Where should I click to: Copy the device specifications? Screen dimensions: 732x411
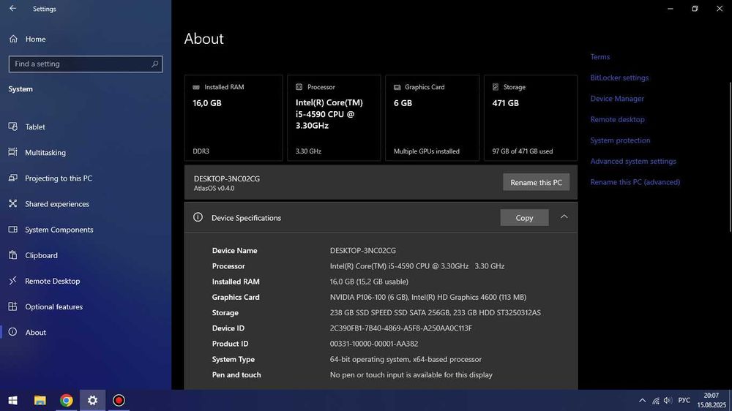pyautogui.click(x=524, y=218)
